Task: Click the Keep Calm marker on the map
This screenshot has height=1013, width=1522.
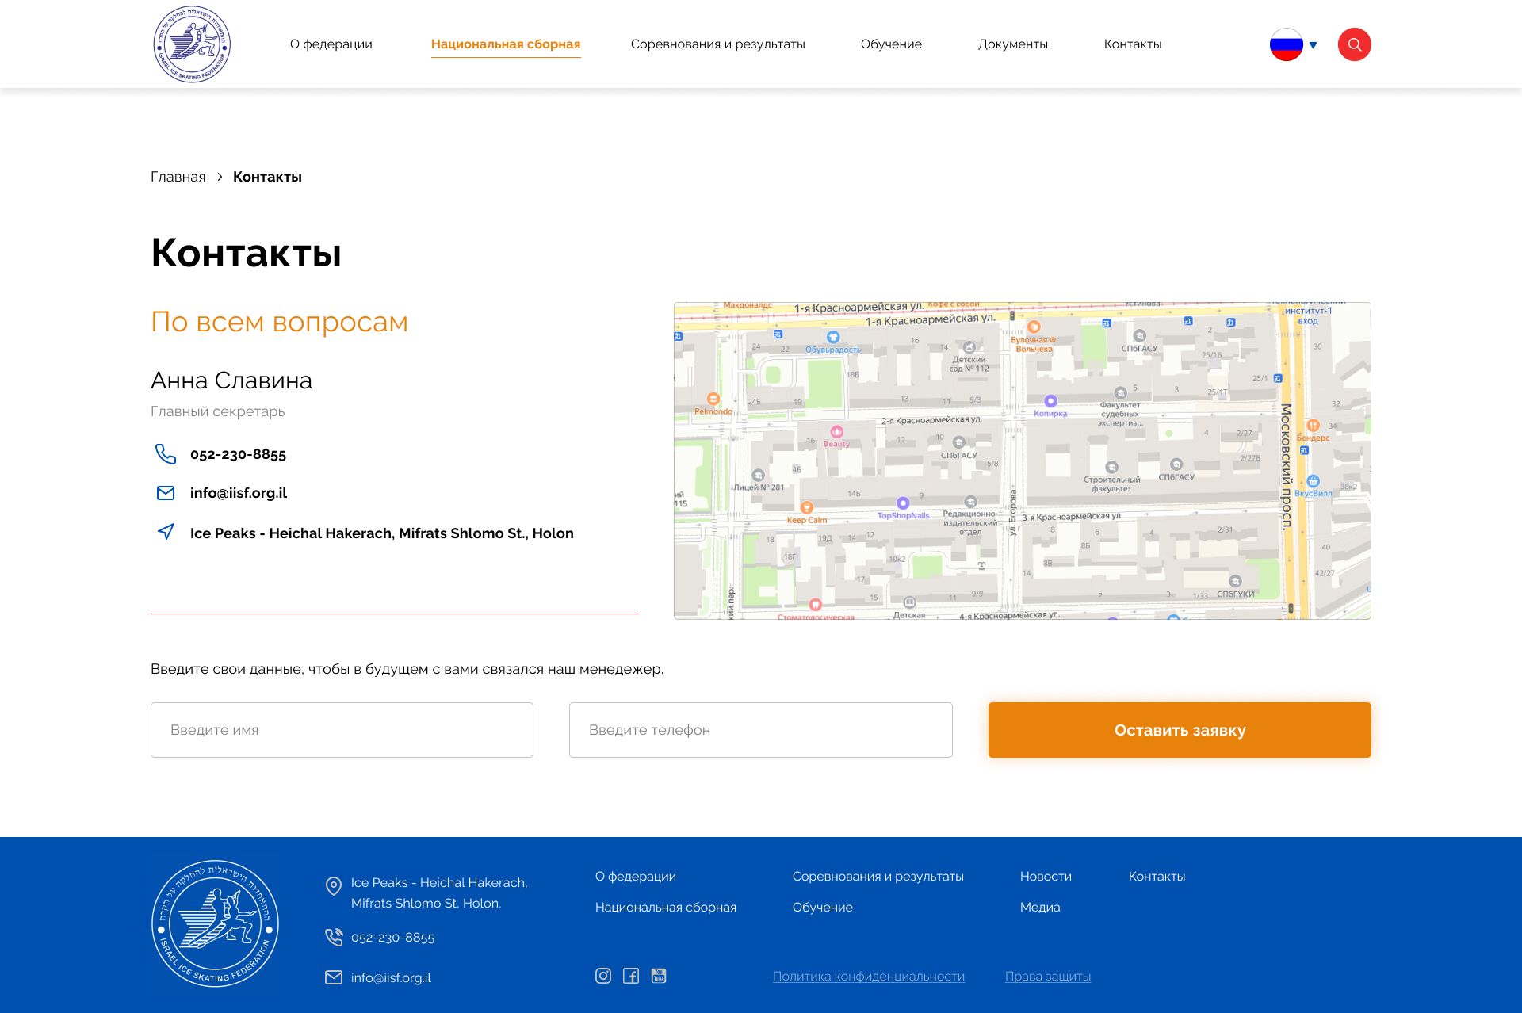Action: [806, 507]
